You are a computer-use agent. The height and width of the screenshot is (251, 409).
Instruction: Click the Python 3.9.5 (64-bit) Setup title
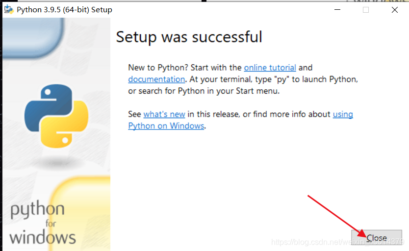(x=64, y=10)
